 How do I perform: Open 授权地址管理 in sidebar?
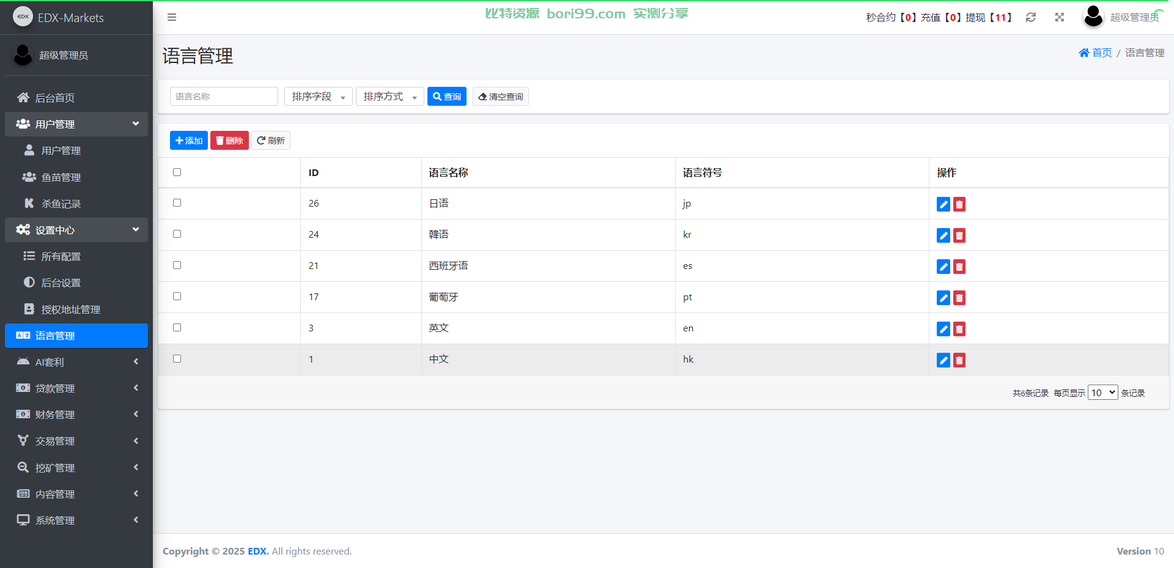(76, 309)
